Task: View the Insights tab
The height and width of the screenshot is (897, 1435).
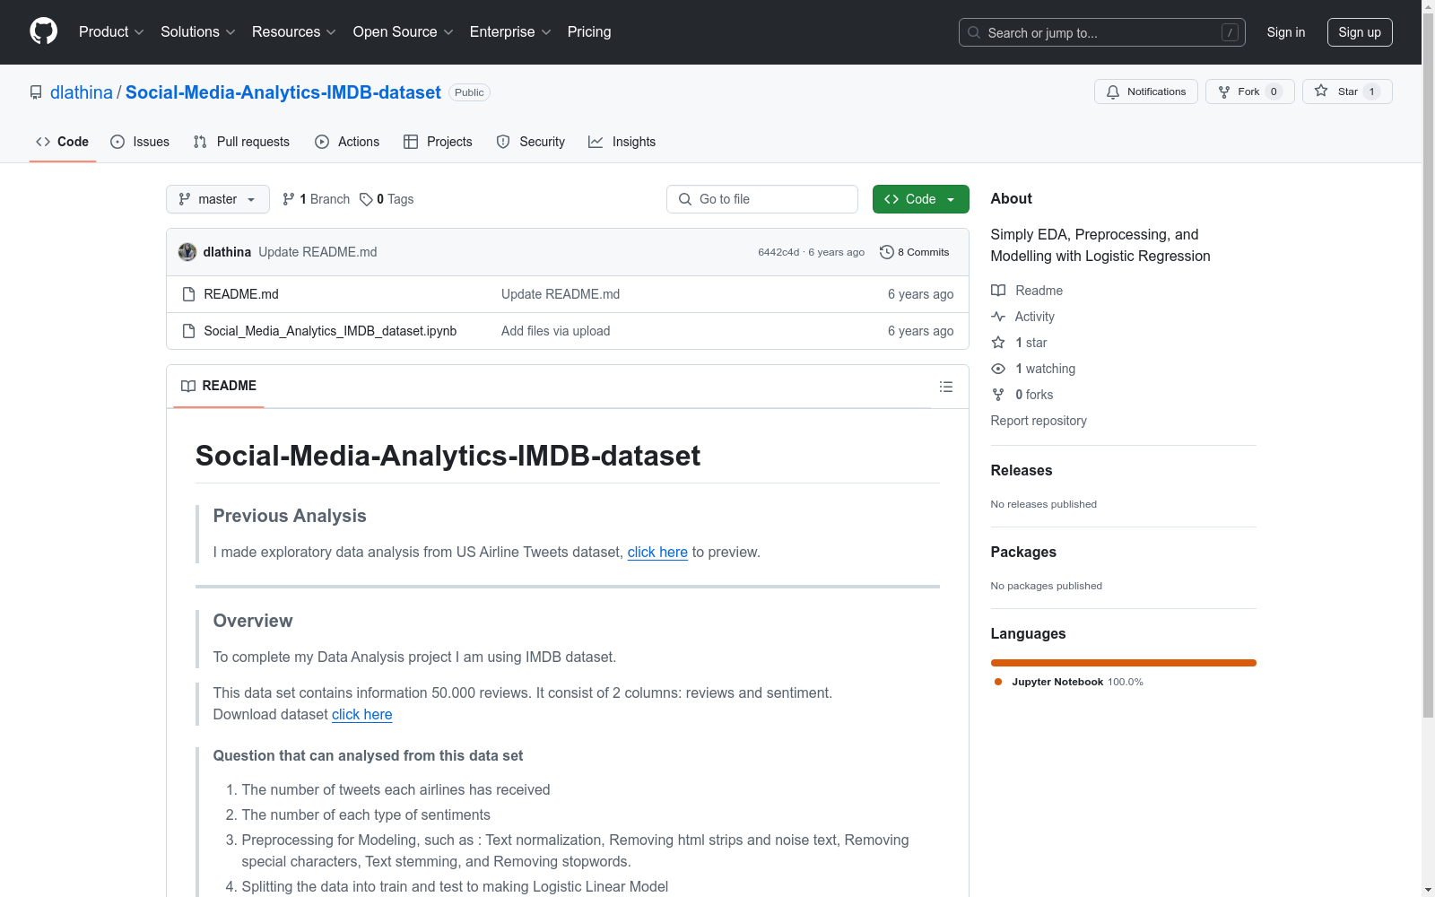Action: (x=622, y=142)
